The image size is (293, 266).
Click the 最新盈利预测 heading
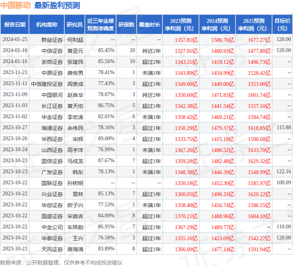57,5
